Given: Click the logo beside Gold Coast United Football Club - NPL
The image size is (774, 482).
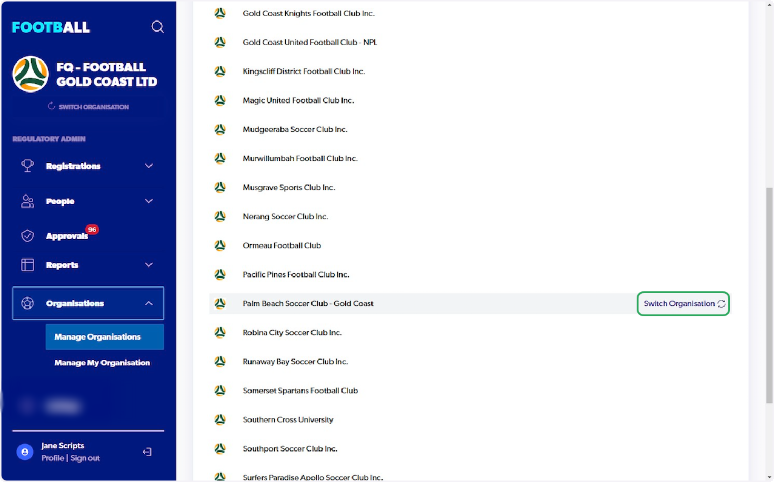Looking at the screenshot, I should 220,42.
